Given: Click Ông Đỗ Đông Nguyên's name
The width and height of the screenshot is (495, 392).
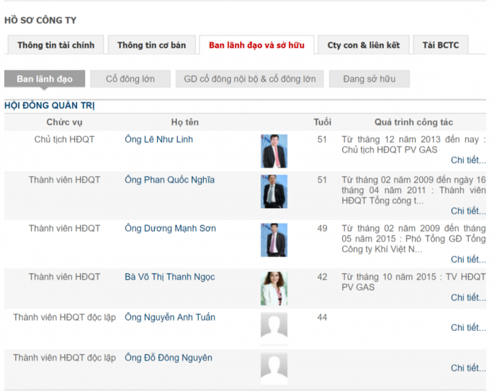Looking at the screenshot, I should point(168,358).
